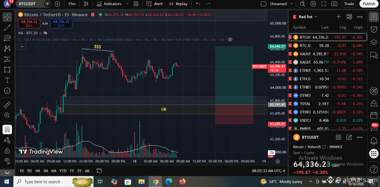380x187 pixels.
Task: Open the Indicators dialog
Action: point(109,4)
